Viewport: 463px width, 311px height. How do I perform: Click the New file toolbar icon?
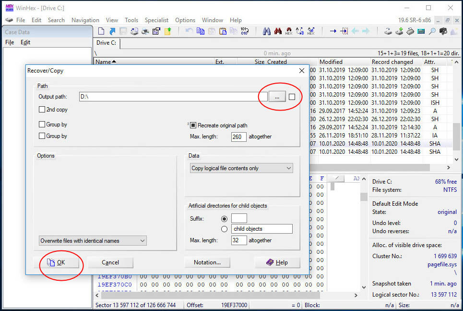coord(101,31)
